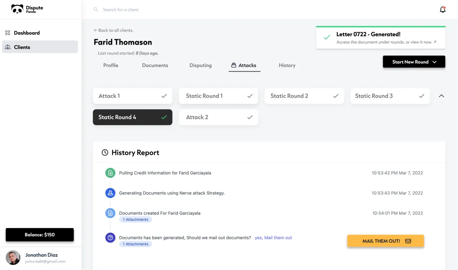Click Jonathan Diaz's profile avatar
This screenshot has width=458, height=270.
(x=13, y=258)
